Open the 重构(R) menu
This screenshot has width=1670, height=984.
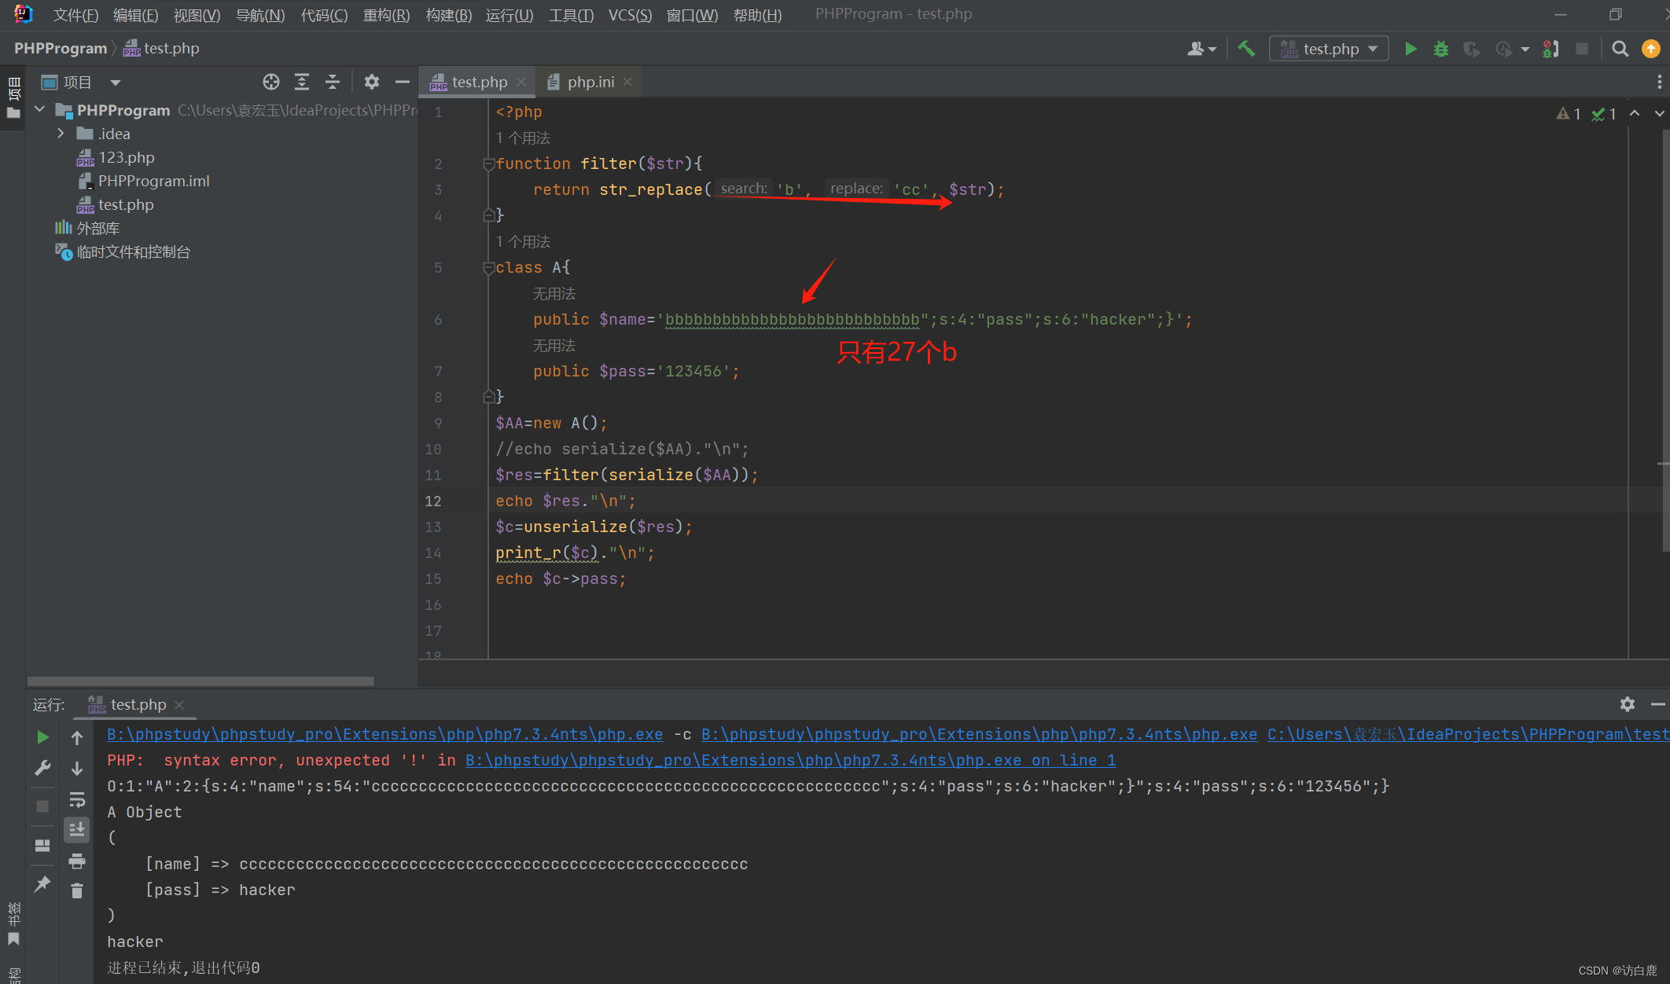click(x=386, y=15)
